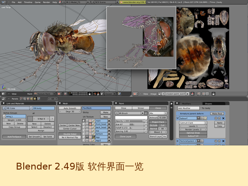This screenshot has width=248, height=186.
Task: Expand the ParticleSystem 1 modifier
Action: pos(177,141)
